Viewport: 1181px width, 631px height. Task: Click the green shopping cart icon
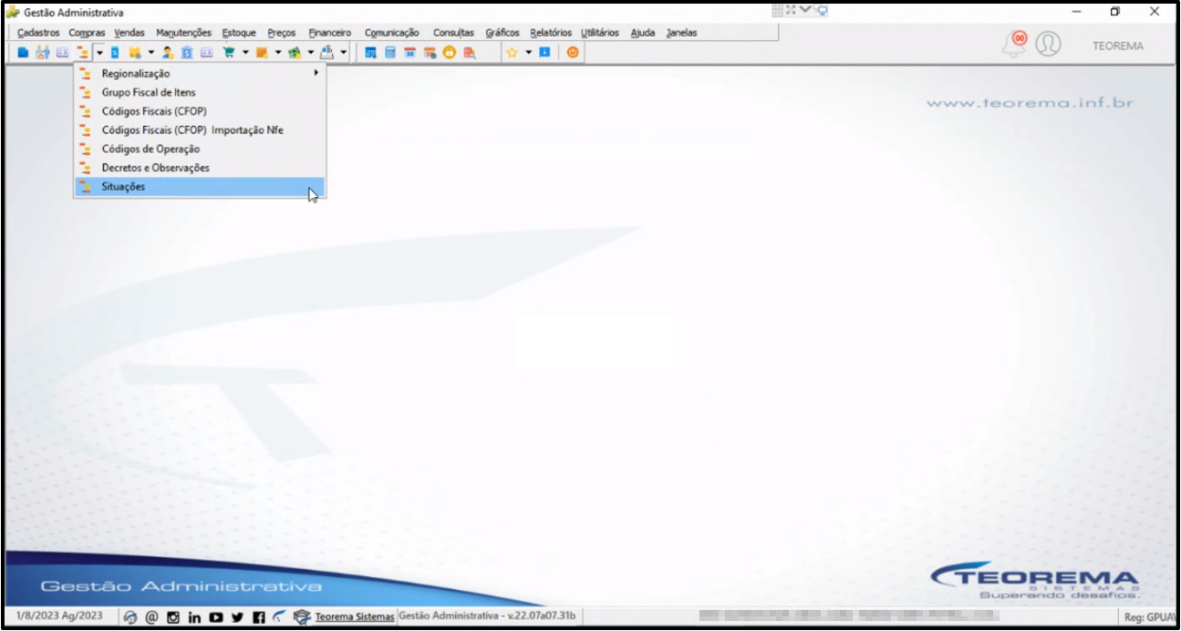(x=227, y=53)
